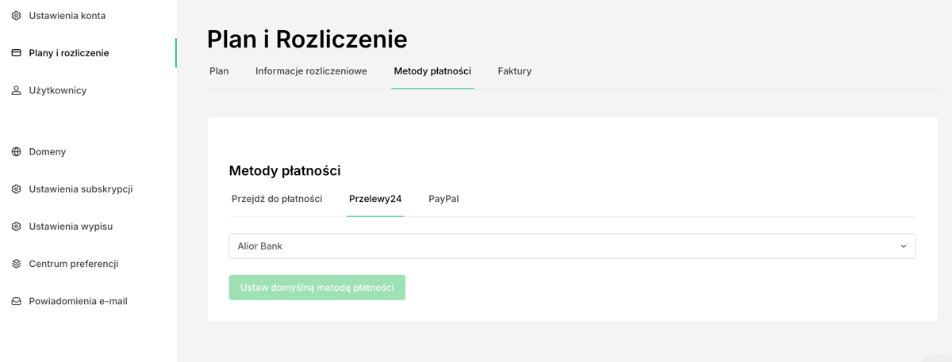952x362 pixels.
Task: Click the person icon beside Użytkownicy
Action: [16, 90]
